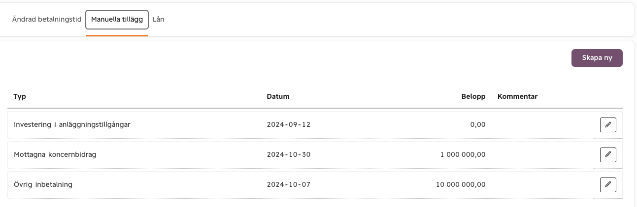Select the Manuella tillägg tab
The height and width of the screenshot is (207, 637).
pyautogui.click(x=117, y=20)
